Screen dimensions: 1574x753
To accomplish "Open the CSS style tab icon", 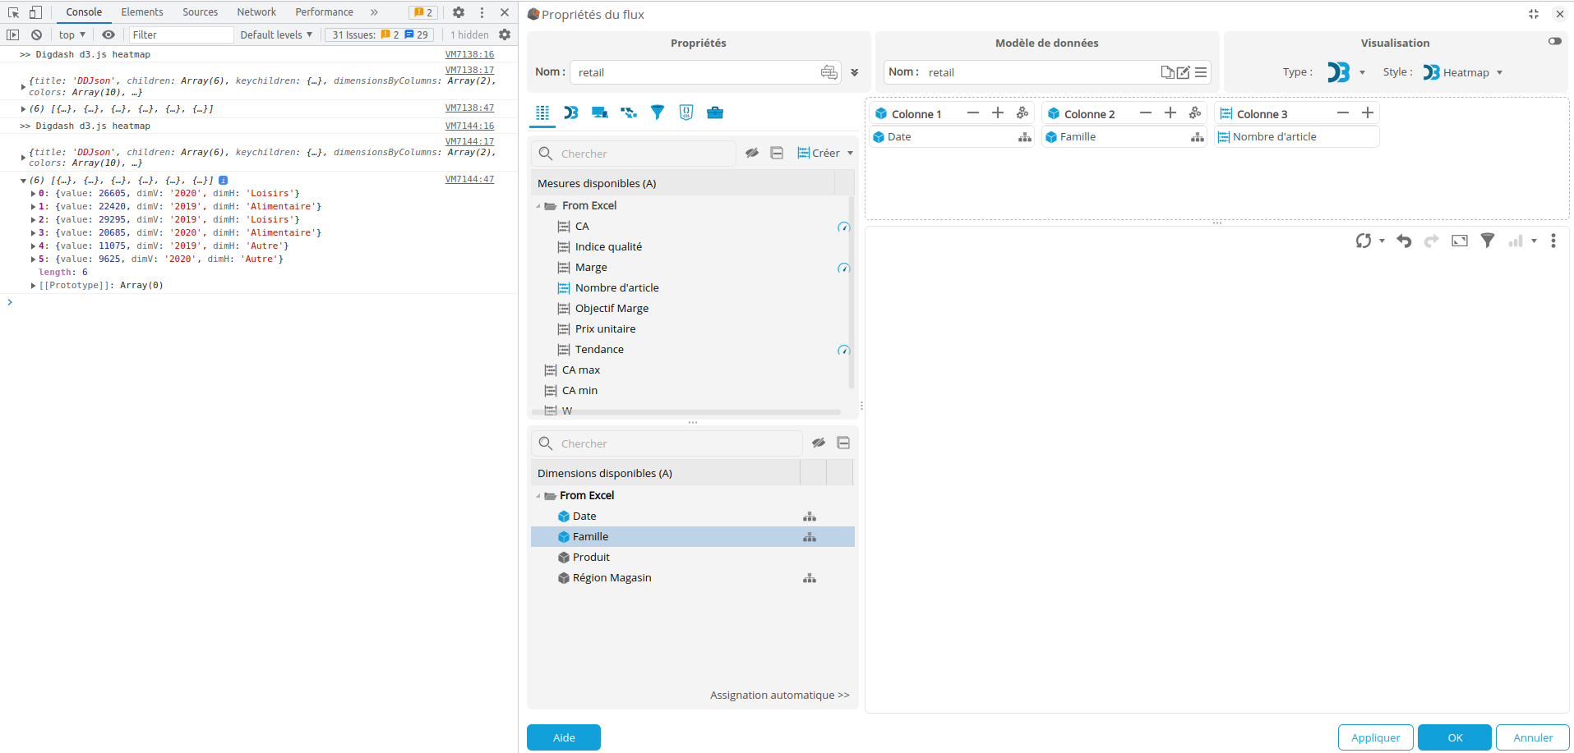I will tap(686, 112).
